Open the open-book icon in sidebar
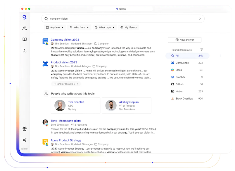Viewport: 235px width, 171px height. tap(25, 39)
